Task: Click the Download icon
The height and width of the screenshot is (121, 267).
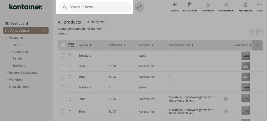Action: 208,5
